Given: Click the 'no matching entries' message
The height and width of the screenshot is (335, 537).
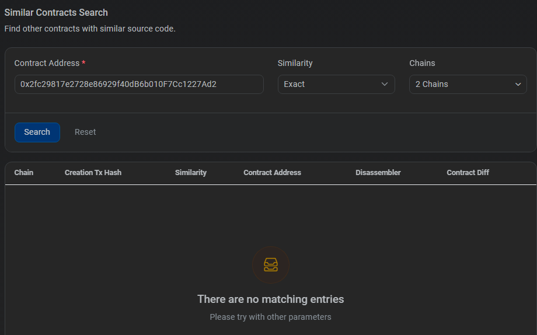Looking at the screenshot, I should 271,299.
